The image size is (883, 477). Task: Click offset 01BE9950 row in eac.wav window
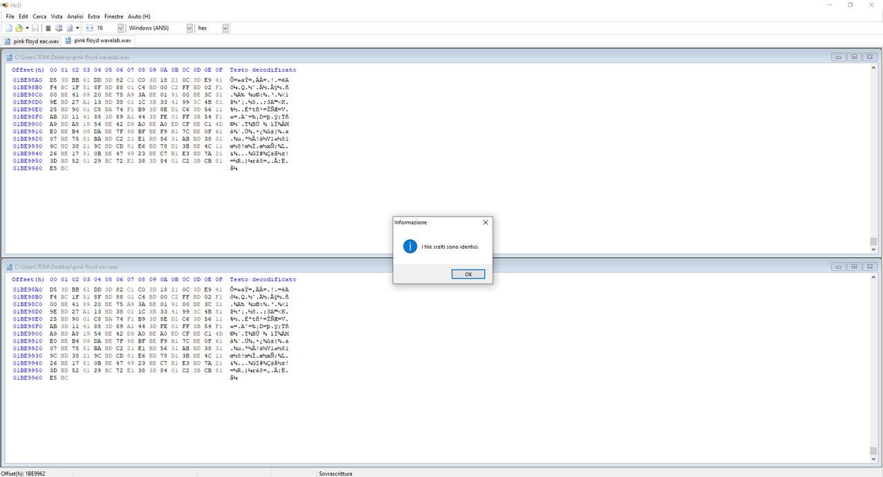pos(28,370)
